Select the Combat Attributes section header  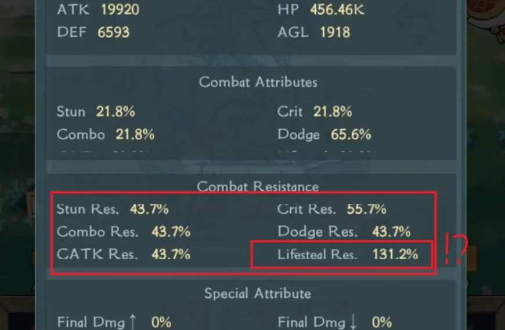[x=258, y=82]
